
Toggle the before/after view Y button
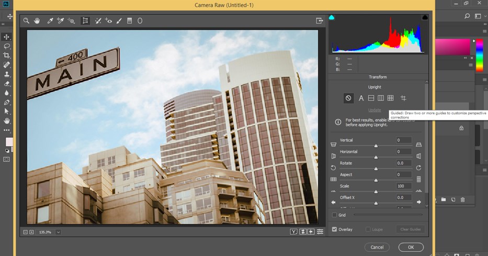click(x=293, y=231)
